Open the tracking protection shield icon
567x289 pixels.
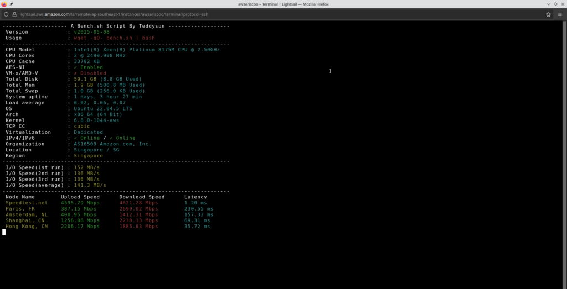coord(6,14)
